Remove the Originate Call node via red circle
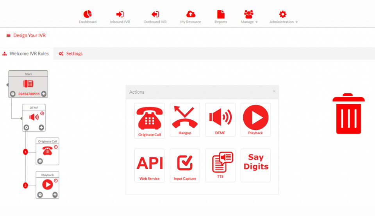The image size is (375, 216). pos(56,147)
